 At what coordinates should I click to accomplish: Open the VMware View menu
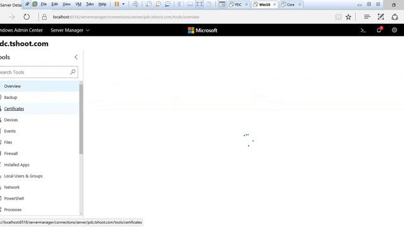pos(66,4)
